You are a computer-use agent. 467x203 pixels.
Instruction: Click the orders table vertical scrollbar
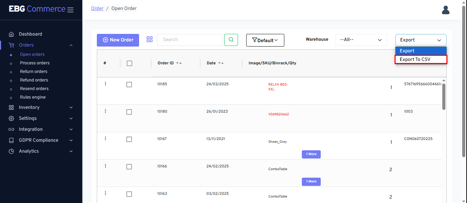(x=444, y=97)
